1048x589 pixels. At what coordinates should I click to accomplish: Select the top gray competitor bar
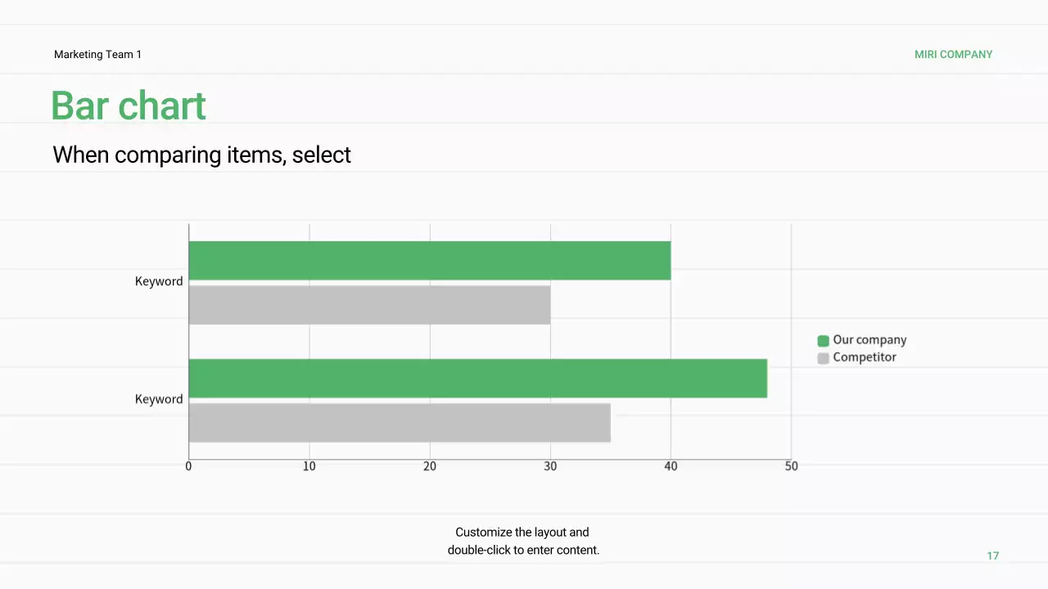pos(369,304)
